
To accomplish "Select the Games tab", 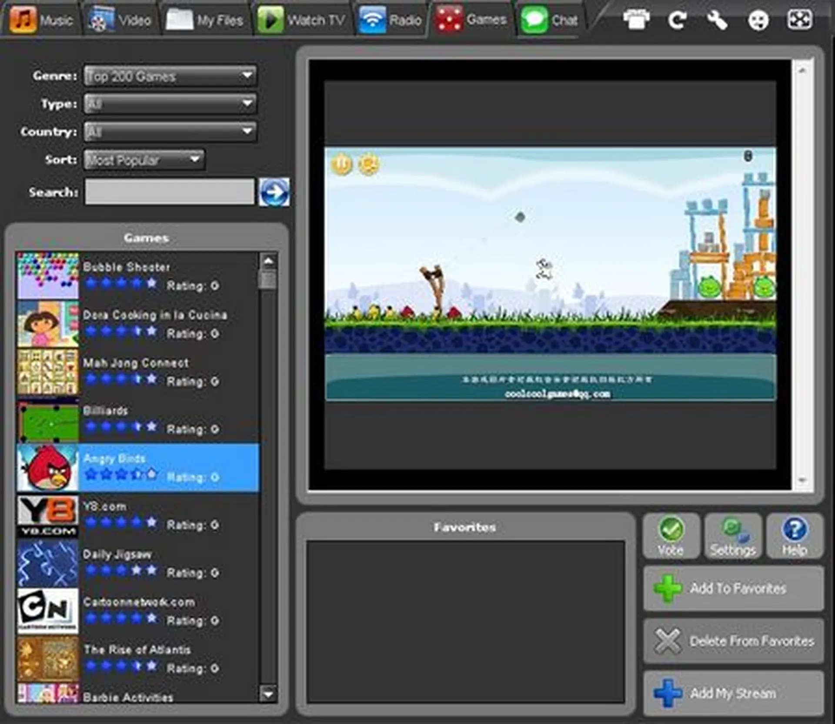I will (x=471, y=20).
